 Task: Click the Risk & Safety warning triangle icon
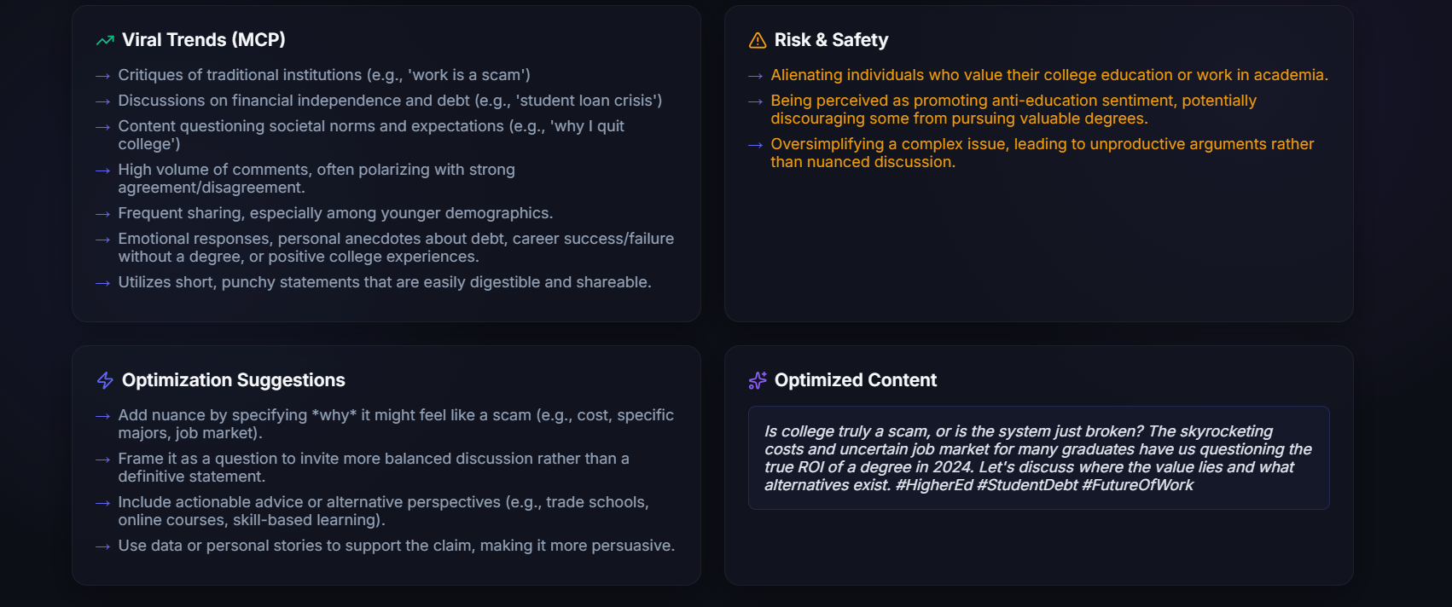point(758,40)
